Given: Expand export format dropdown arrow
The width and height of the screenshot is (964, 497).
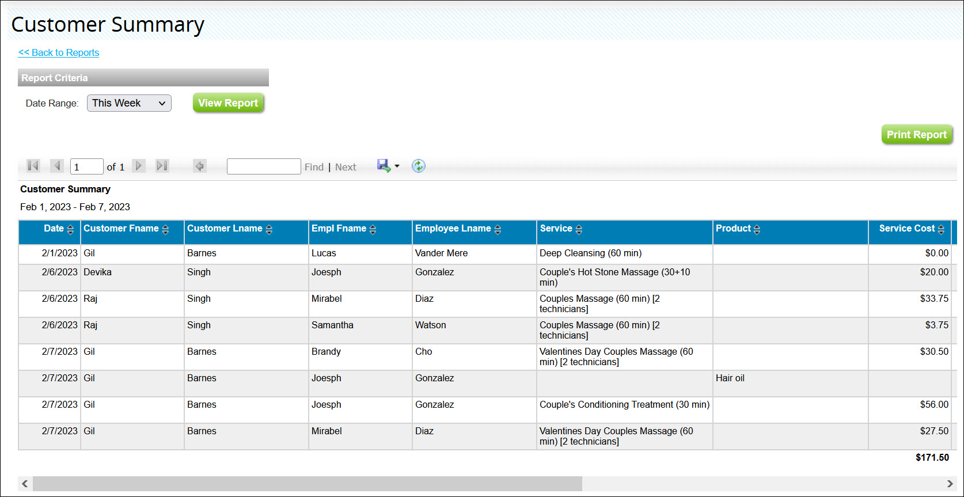Looking at the screenshot, I should pyautogui.click(x=397, y=166).
